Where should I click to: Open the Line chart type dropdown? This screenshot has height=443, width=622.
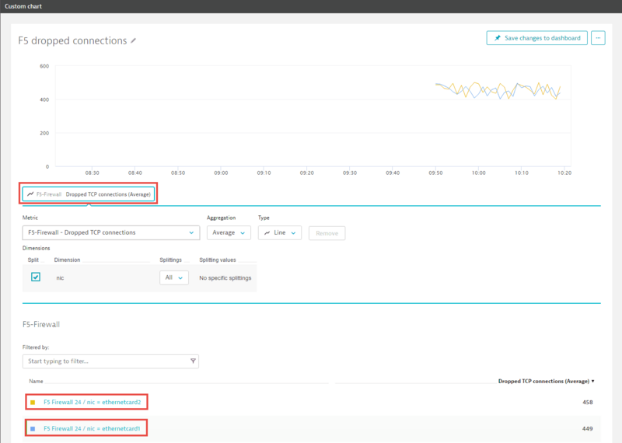click(x=280, y=232)
